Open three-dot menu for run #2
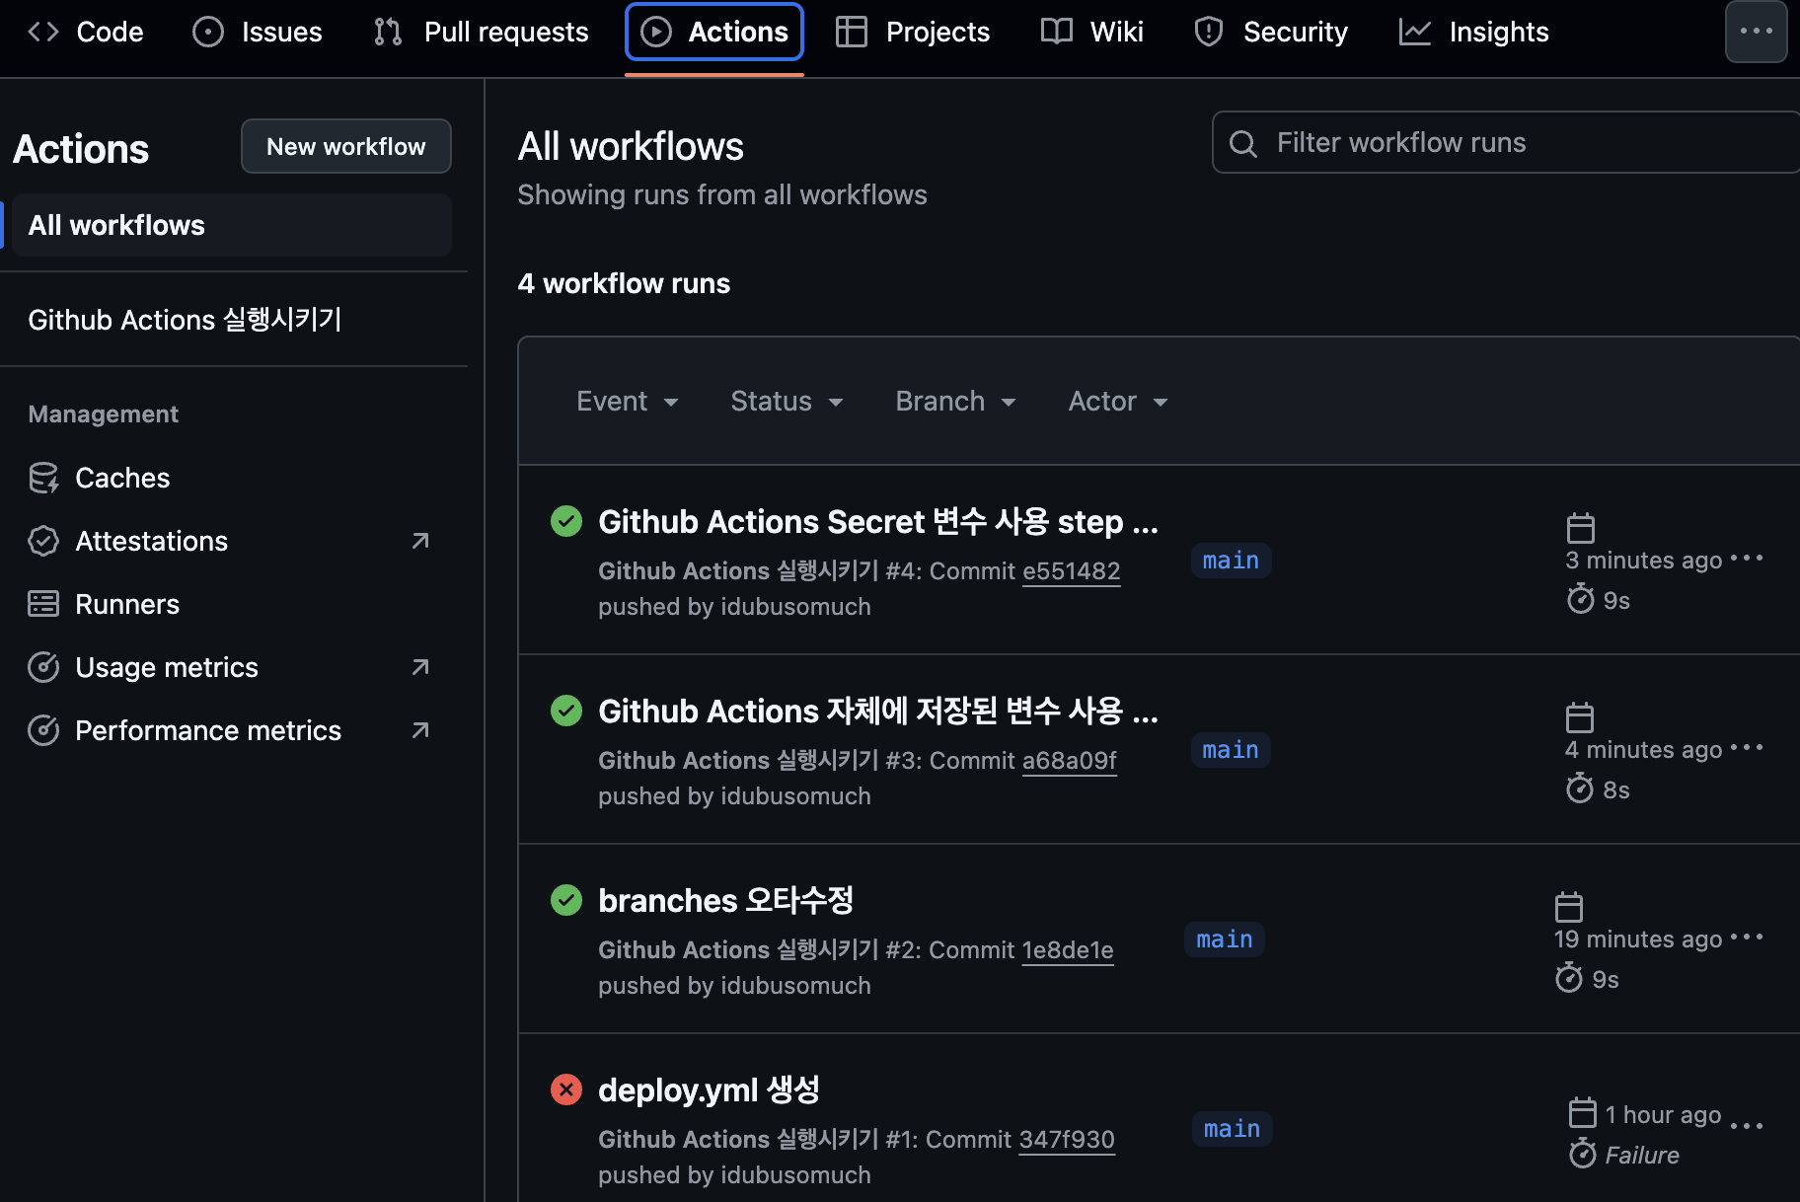 pyautogui.click(x=1747, y=938)
